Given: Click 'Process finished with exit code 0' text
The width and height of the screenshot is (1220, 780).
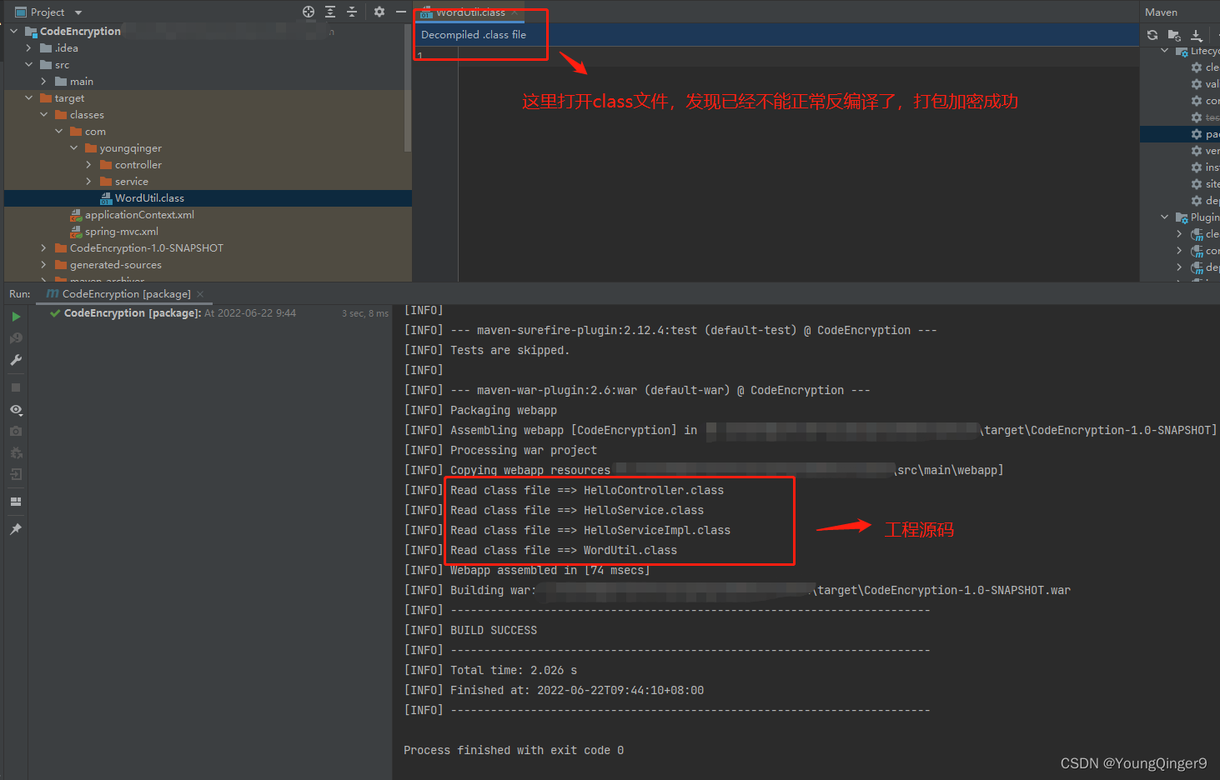Looking at the screenshot, I should point(514,750).
